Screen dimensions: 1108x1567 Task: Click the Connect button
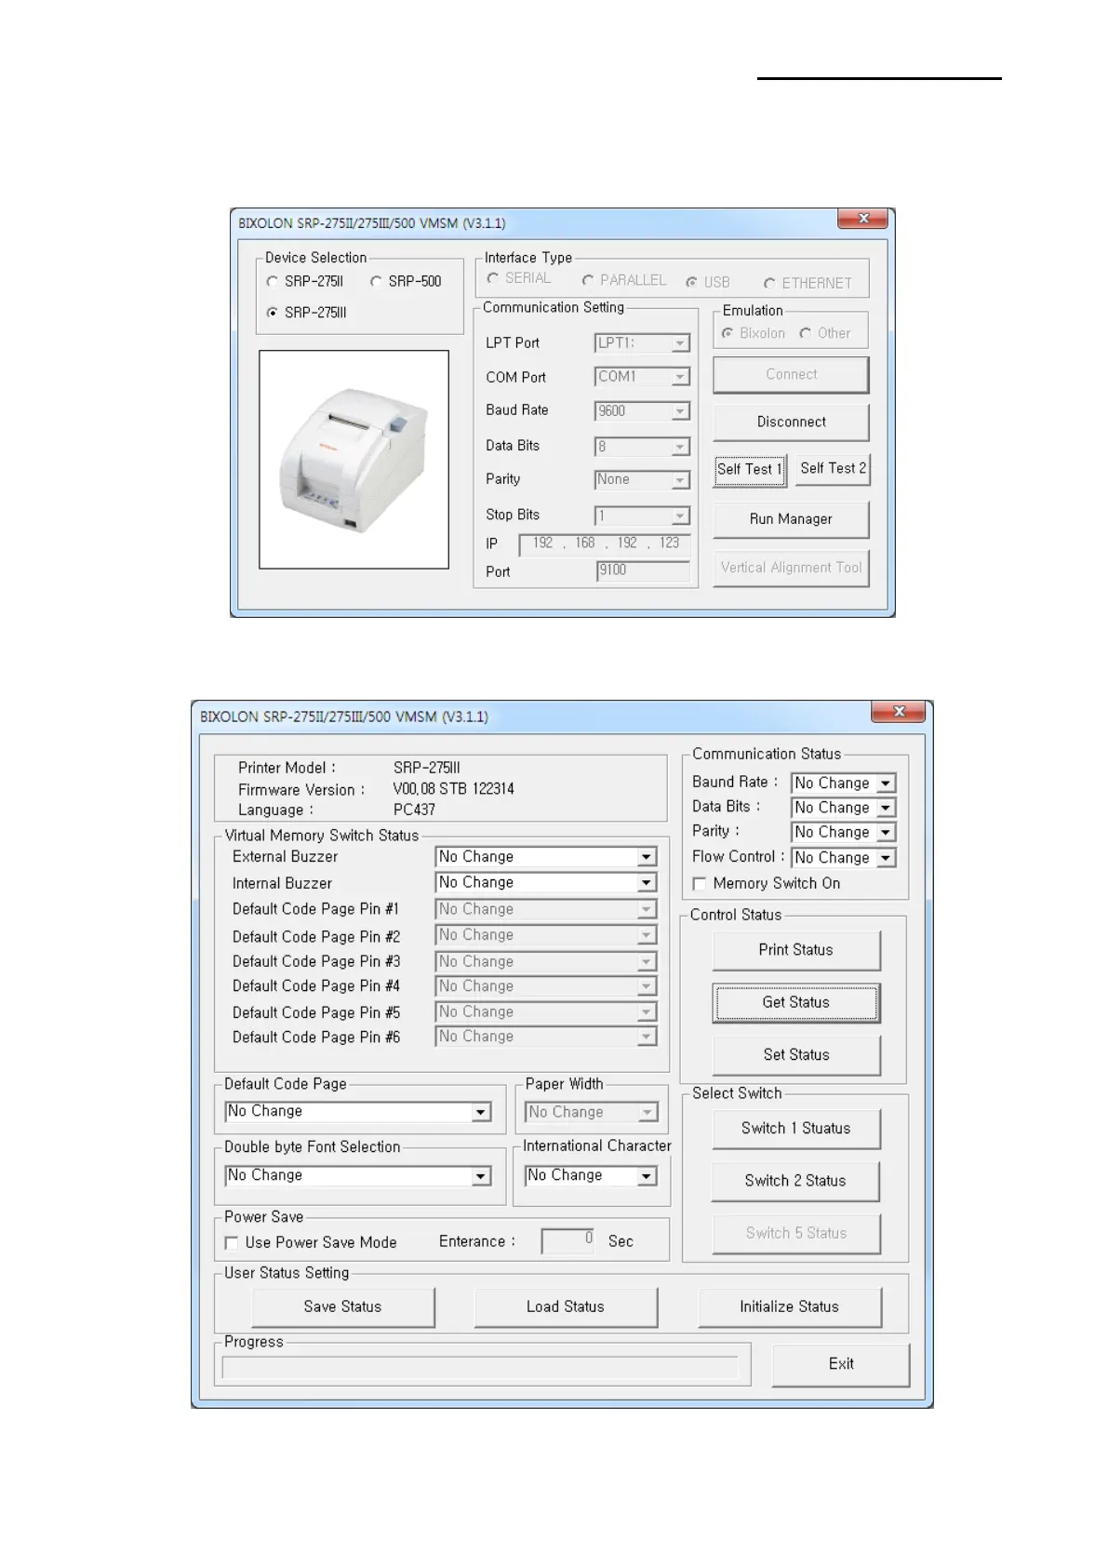click(x=791, y=374)
